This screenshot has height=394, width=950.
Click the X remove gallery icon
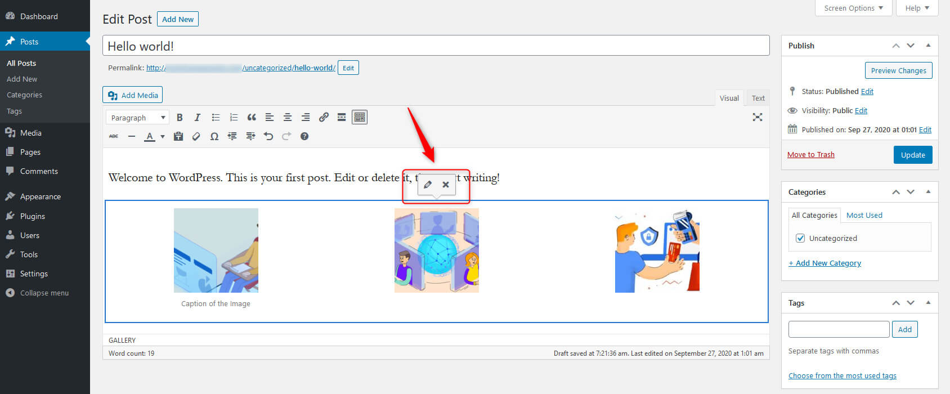[446, 185]
